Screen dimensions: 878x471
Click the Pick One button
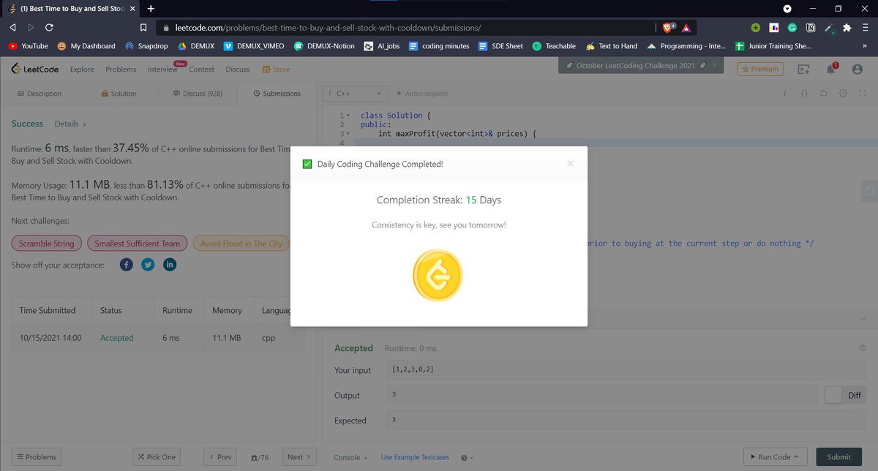[x=156, y=457]
